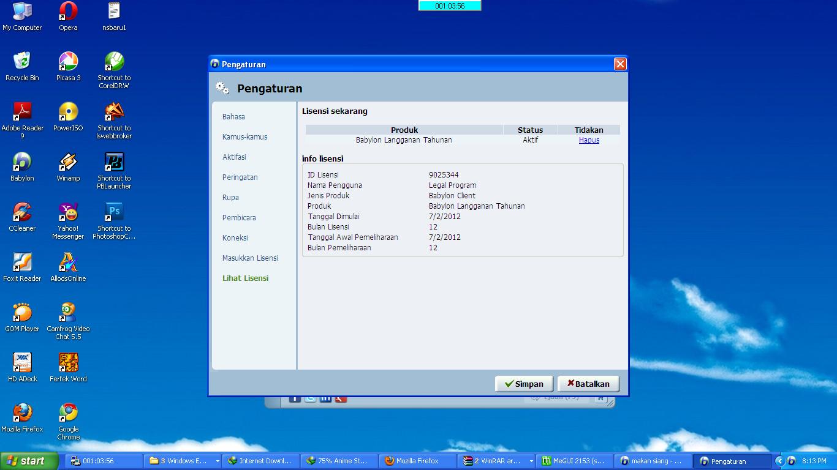Open the Windows start menu
This screenshot has width=837, height=470.
[x=29, y=461]
